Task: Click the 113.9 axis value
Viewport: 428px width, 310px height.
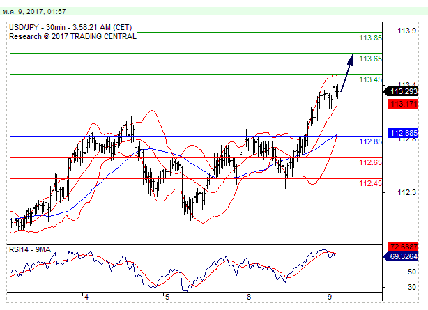Action: [x=406, y=31]
